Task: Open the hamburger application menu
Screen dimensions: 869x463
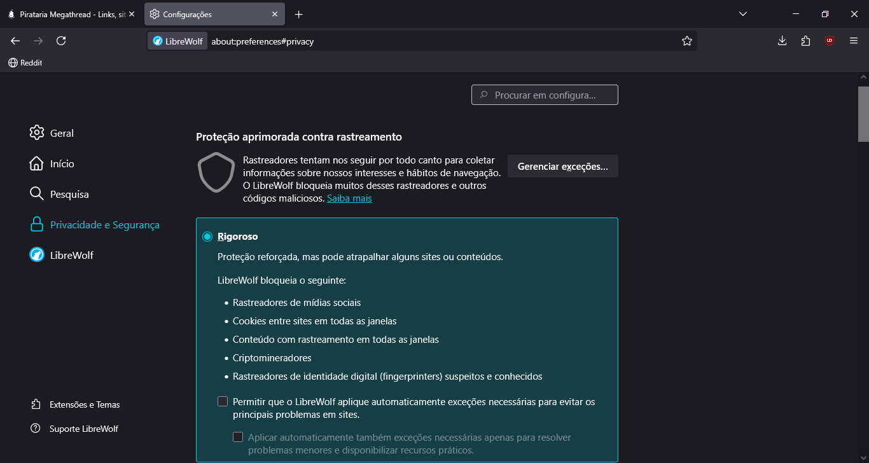Action: pos(854,41)
